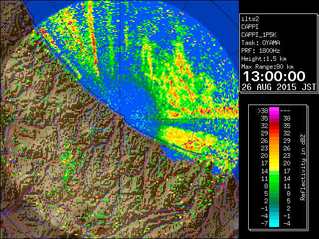Image resolution: width=319 pixels, height=239 pixels.
Task: Click the 'PRF: 1800Hz' text
Action: [260, 51]
